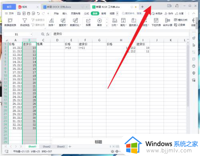Click the help question icon in right sidebar
Viewport: 200px width, 156px height.
tap(194, 66)
